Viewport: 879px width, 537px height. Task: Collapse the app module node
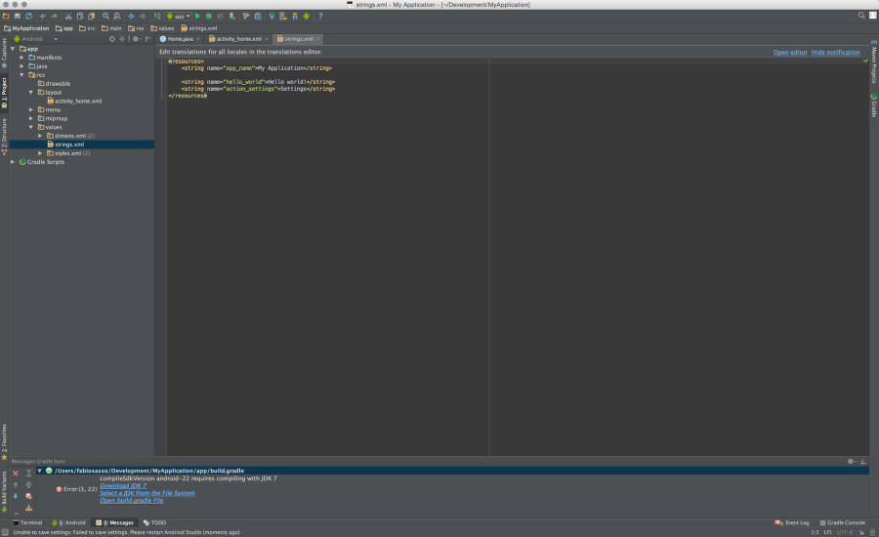click(x=13, y=49)
